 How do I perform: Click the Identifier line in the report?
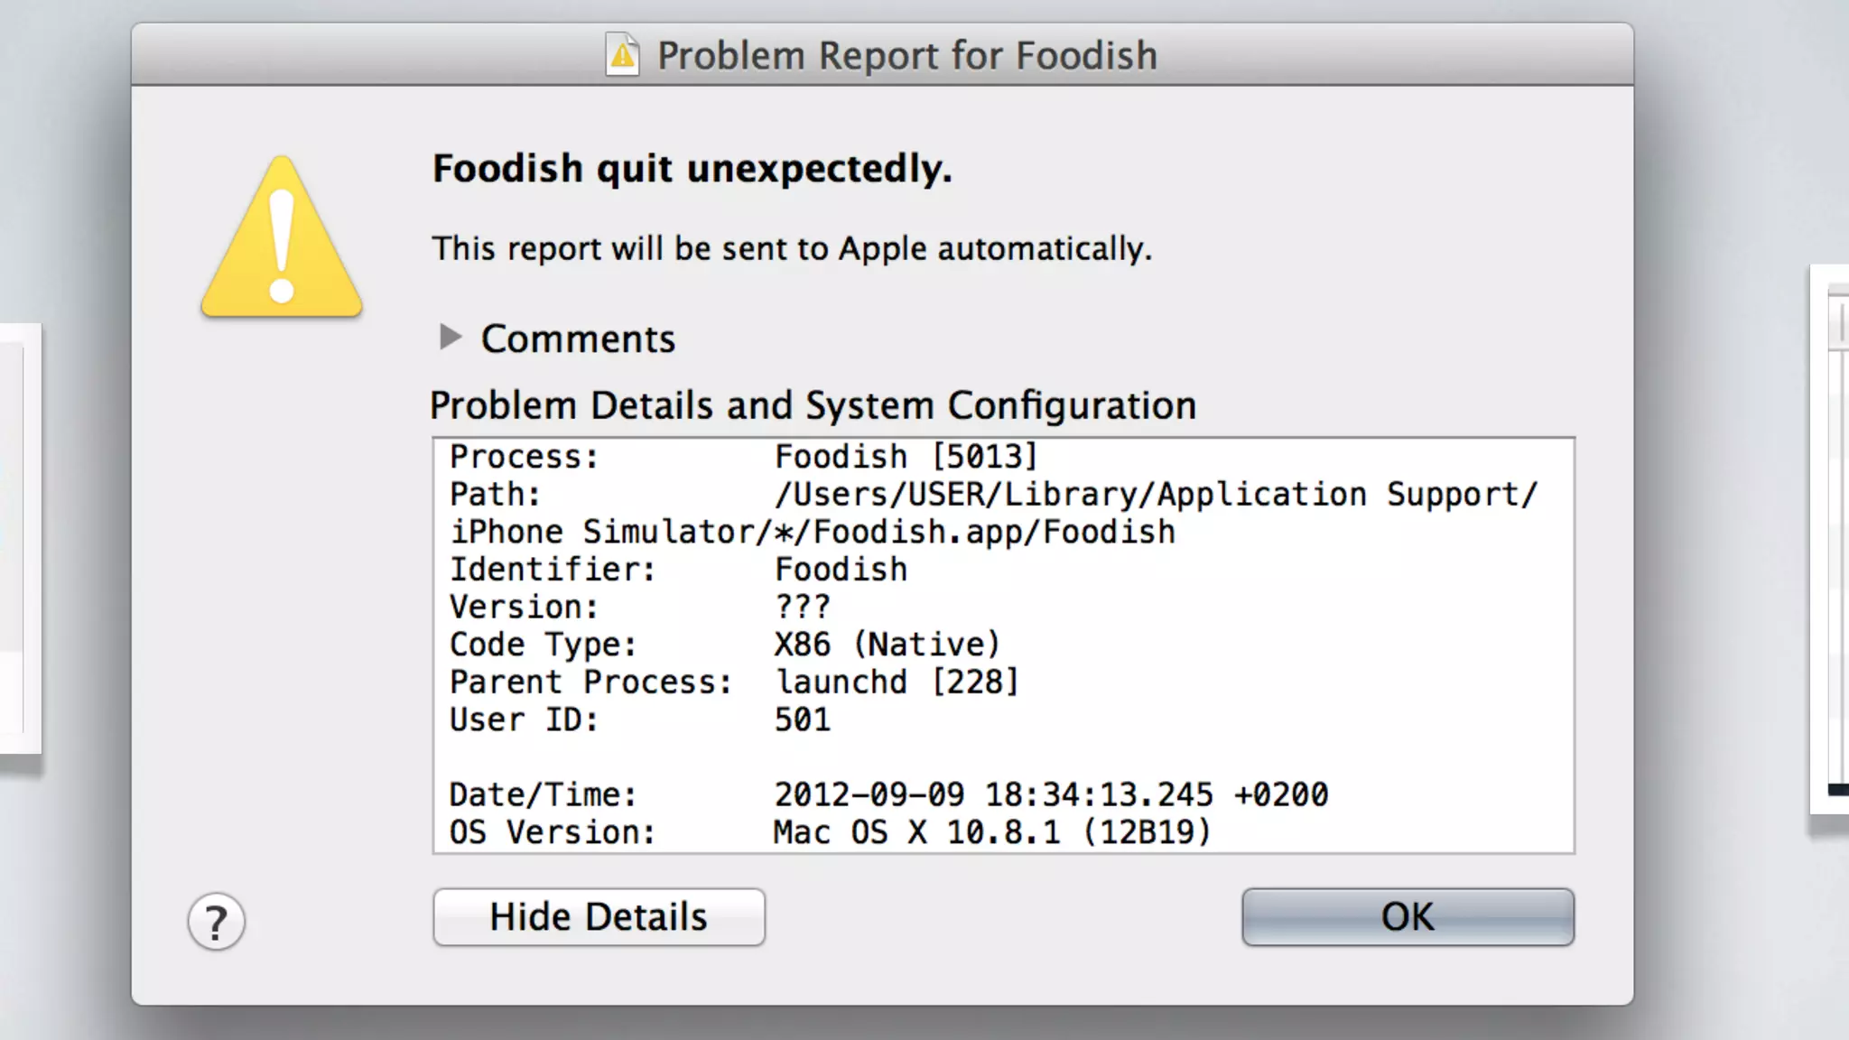[678, 570]
